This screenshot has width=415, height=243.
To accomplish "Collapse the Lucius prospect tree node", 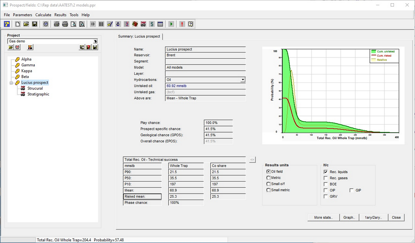I will pos(12,82).
